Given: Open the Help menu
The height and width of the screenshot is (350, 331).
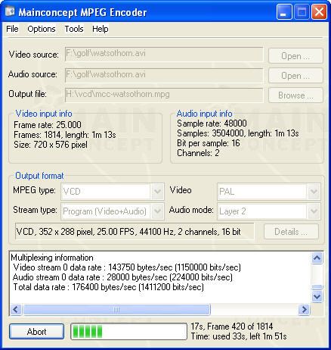Looking at the screenshot, I should pos(100,29).
